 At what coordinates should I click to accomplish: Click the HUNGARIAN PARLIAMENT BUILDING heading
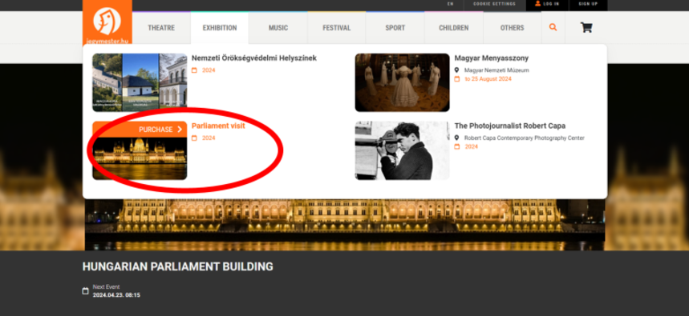(177, 266)
